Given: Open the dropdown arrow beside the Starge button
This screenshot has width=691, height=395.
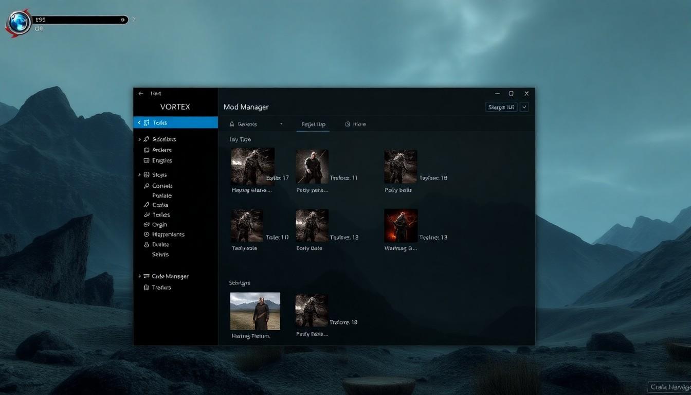Looking at the screenshot, I should coord(524,107).
